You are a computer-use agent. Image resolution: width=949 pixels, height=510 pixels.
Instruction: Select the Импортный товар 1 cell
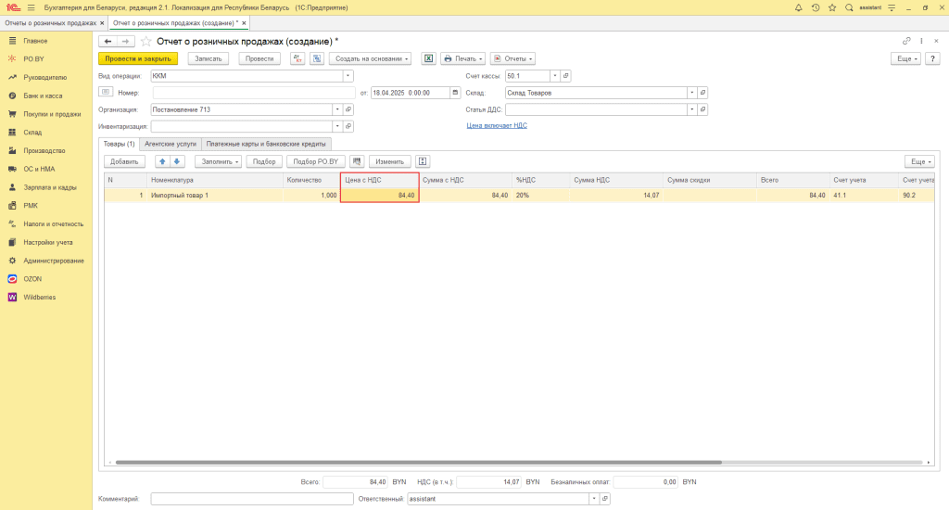214,195
